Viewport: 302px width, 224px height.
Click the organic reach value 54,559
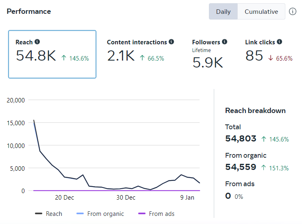coord(241,167)
